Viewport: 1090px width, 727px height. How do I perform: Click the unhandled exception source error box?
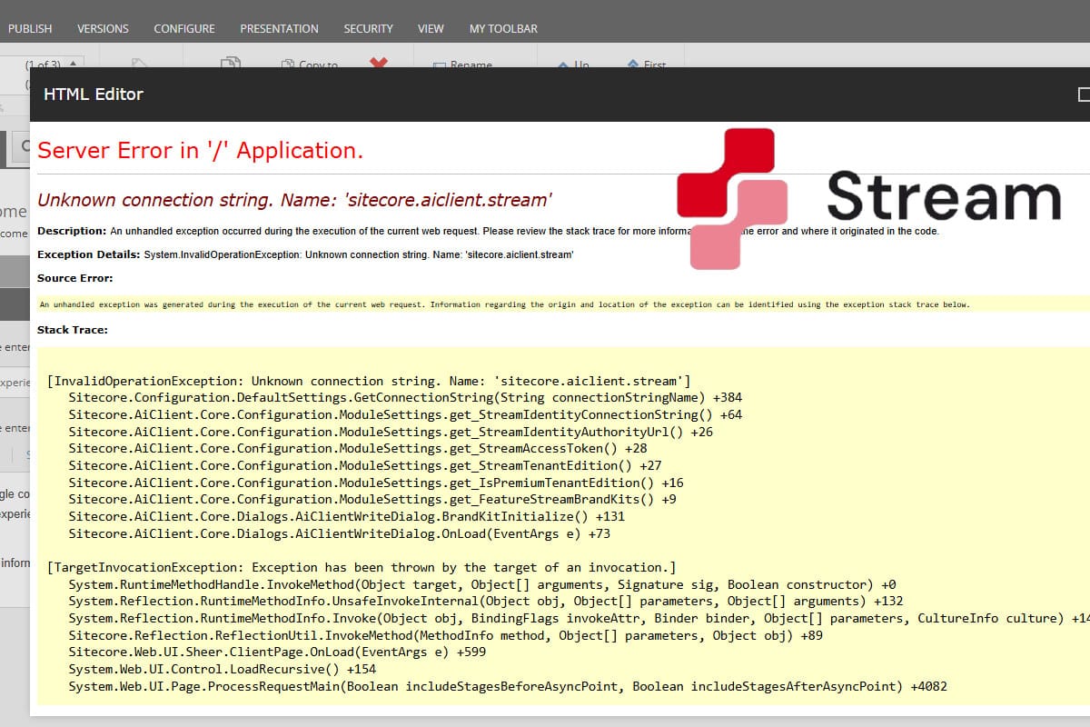pos(562,304)
